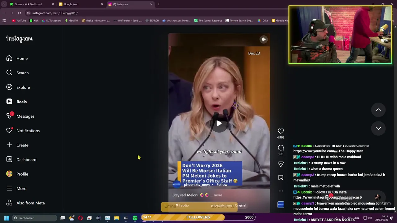This screenshot has width=397, height=223.
Task: Follow the phoenixtv_news account
Action: pyautogui.click(x=222, y=185)
